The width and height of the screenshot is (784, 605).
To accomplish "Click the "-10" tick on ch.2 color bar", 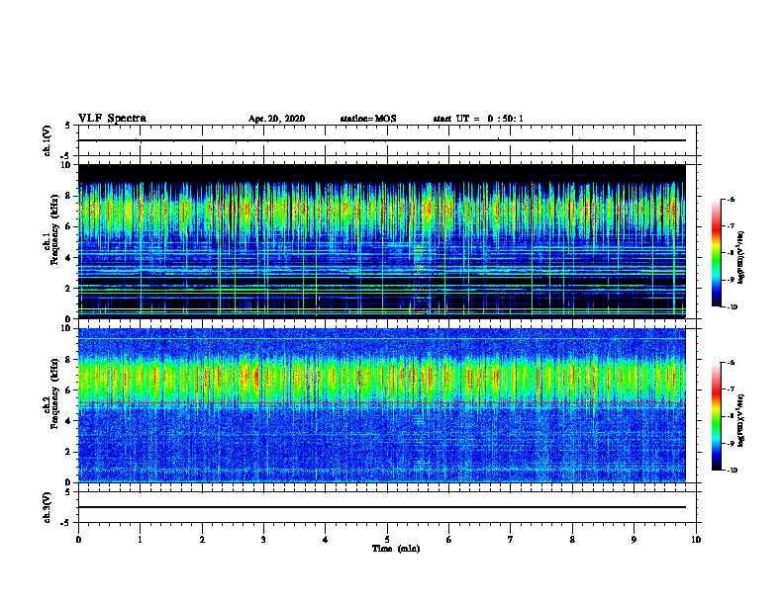I will click(x=732, y=470).
